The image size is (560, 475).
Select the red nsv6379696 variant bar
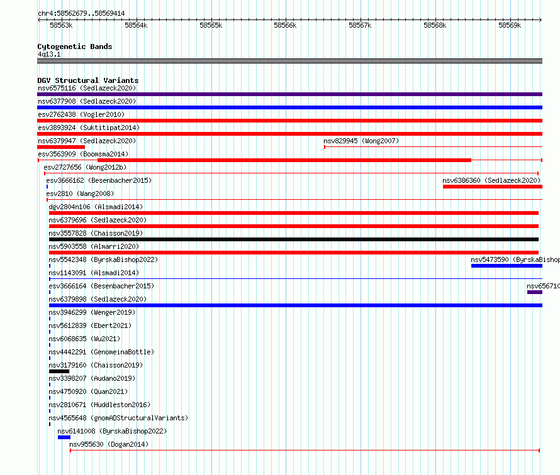(294, 226)
